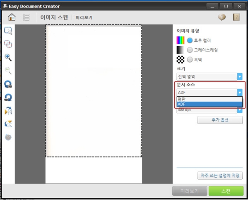Viewport: 248px width, 200px height.
Task: Zoom out of the preview
Action: (8, 71)
